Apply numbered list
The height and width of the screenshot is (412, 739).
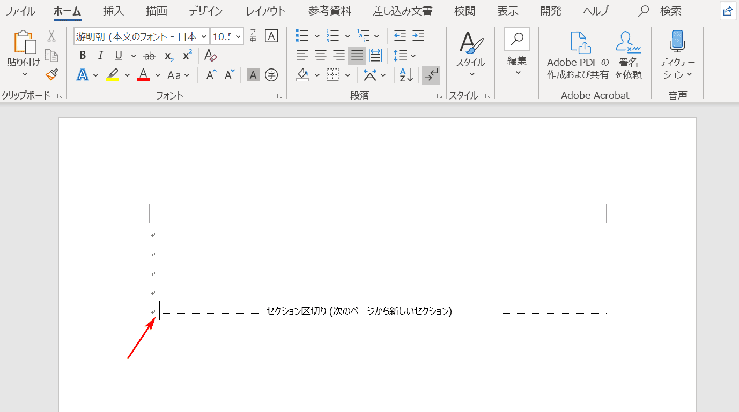[332, 36]
